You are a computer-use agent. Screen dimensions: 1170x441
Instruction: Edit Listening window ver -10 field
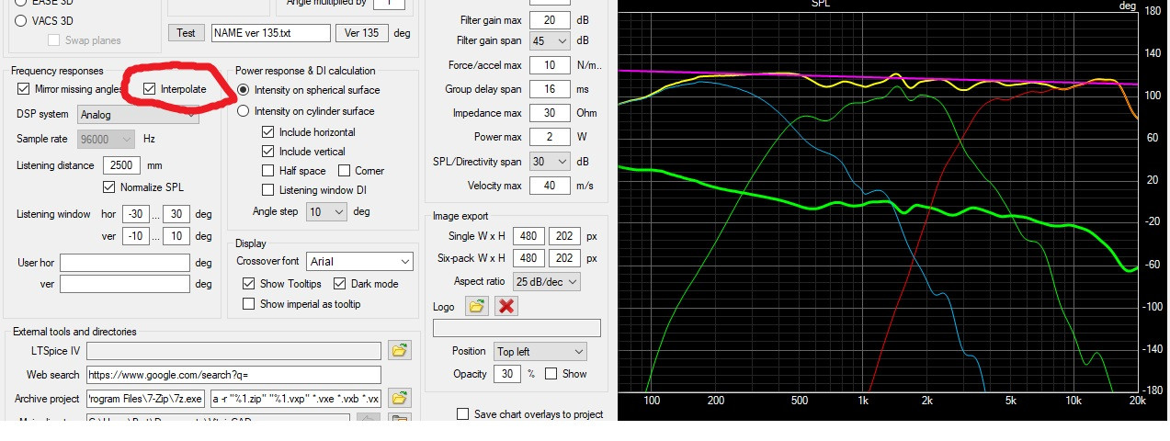point(136,236)
